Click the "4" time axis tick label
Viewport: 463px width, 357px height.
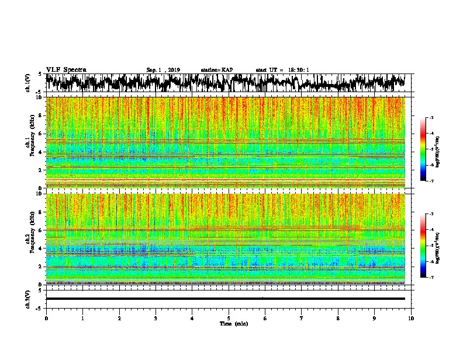pos(192,318)
